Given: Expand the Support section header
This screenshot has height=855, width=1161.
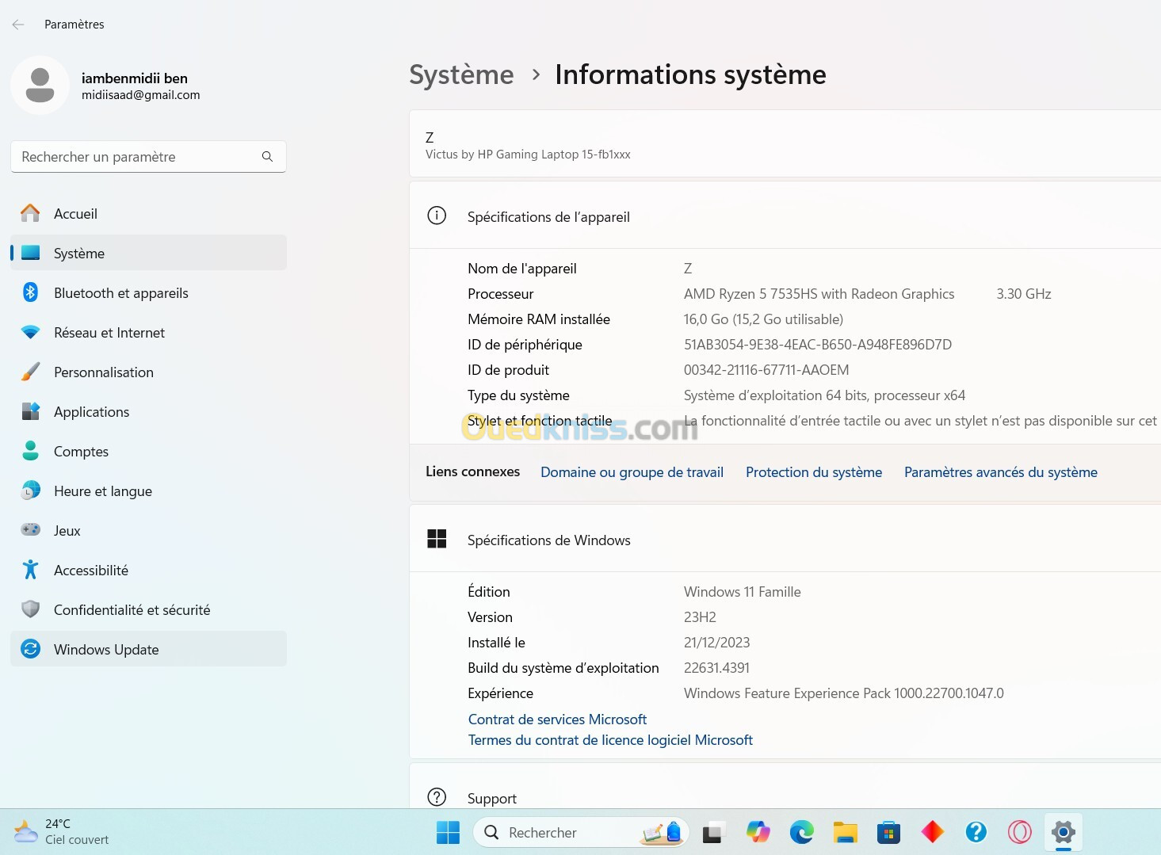Looking at the screenshot, I should (785, 786).
